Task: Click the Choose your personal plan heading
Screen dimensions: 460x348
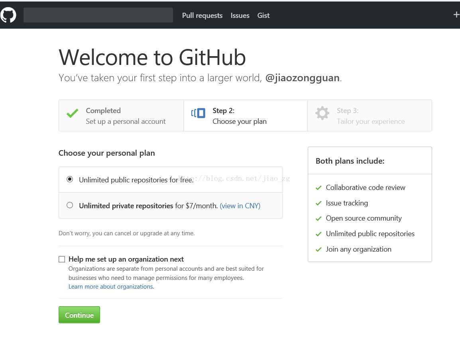Action: click(x=107, y=153)
